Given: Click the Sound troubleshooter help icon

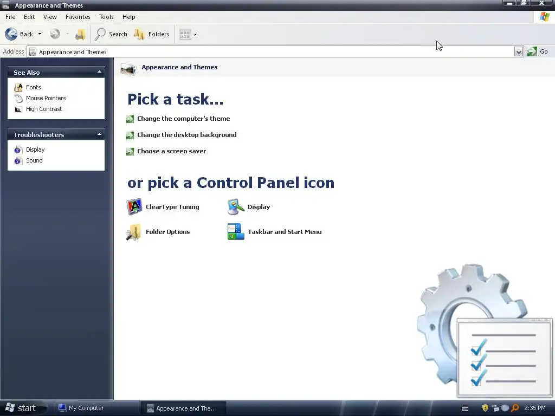Looking at the screenshot, I should (18, 161).
